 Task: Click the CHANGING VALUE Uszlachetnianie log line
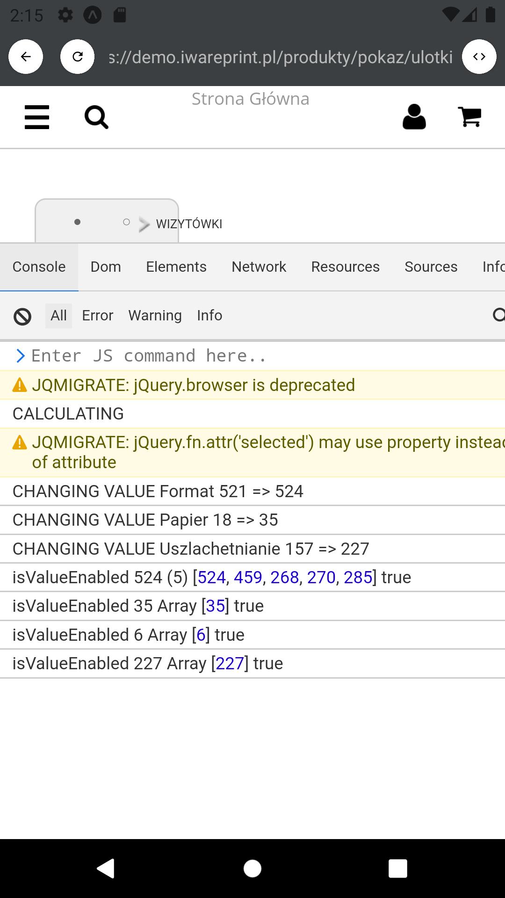click(252, 549)
